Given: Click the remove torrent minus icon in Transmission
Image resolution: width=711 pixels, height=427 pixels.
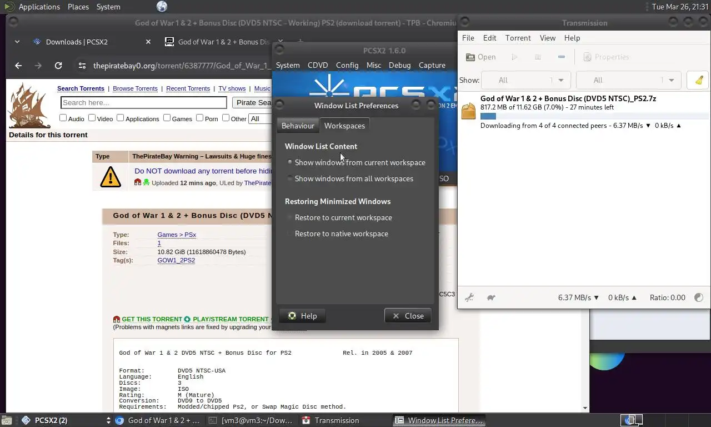Looking at the screenshot, I should click(x=561, y=57).
